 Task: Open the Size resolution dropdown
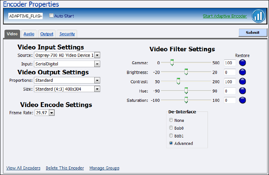[x=97, y=89]
